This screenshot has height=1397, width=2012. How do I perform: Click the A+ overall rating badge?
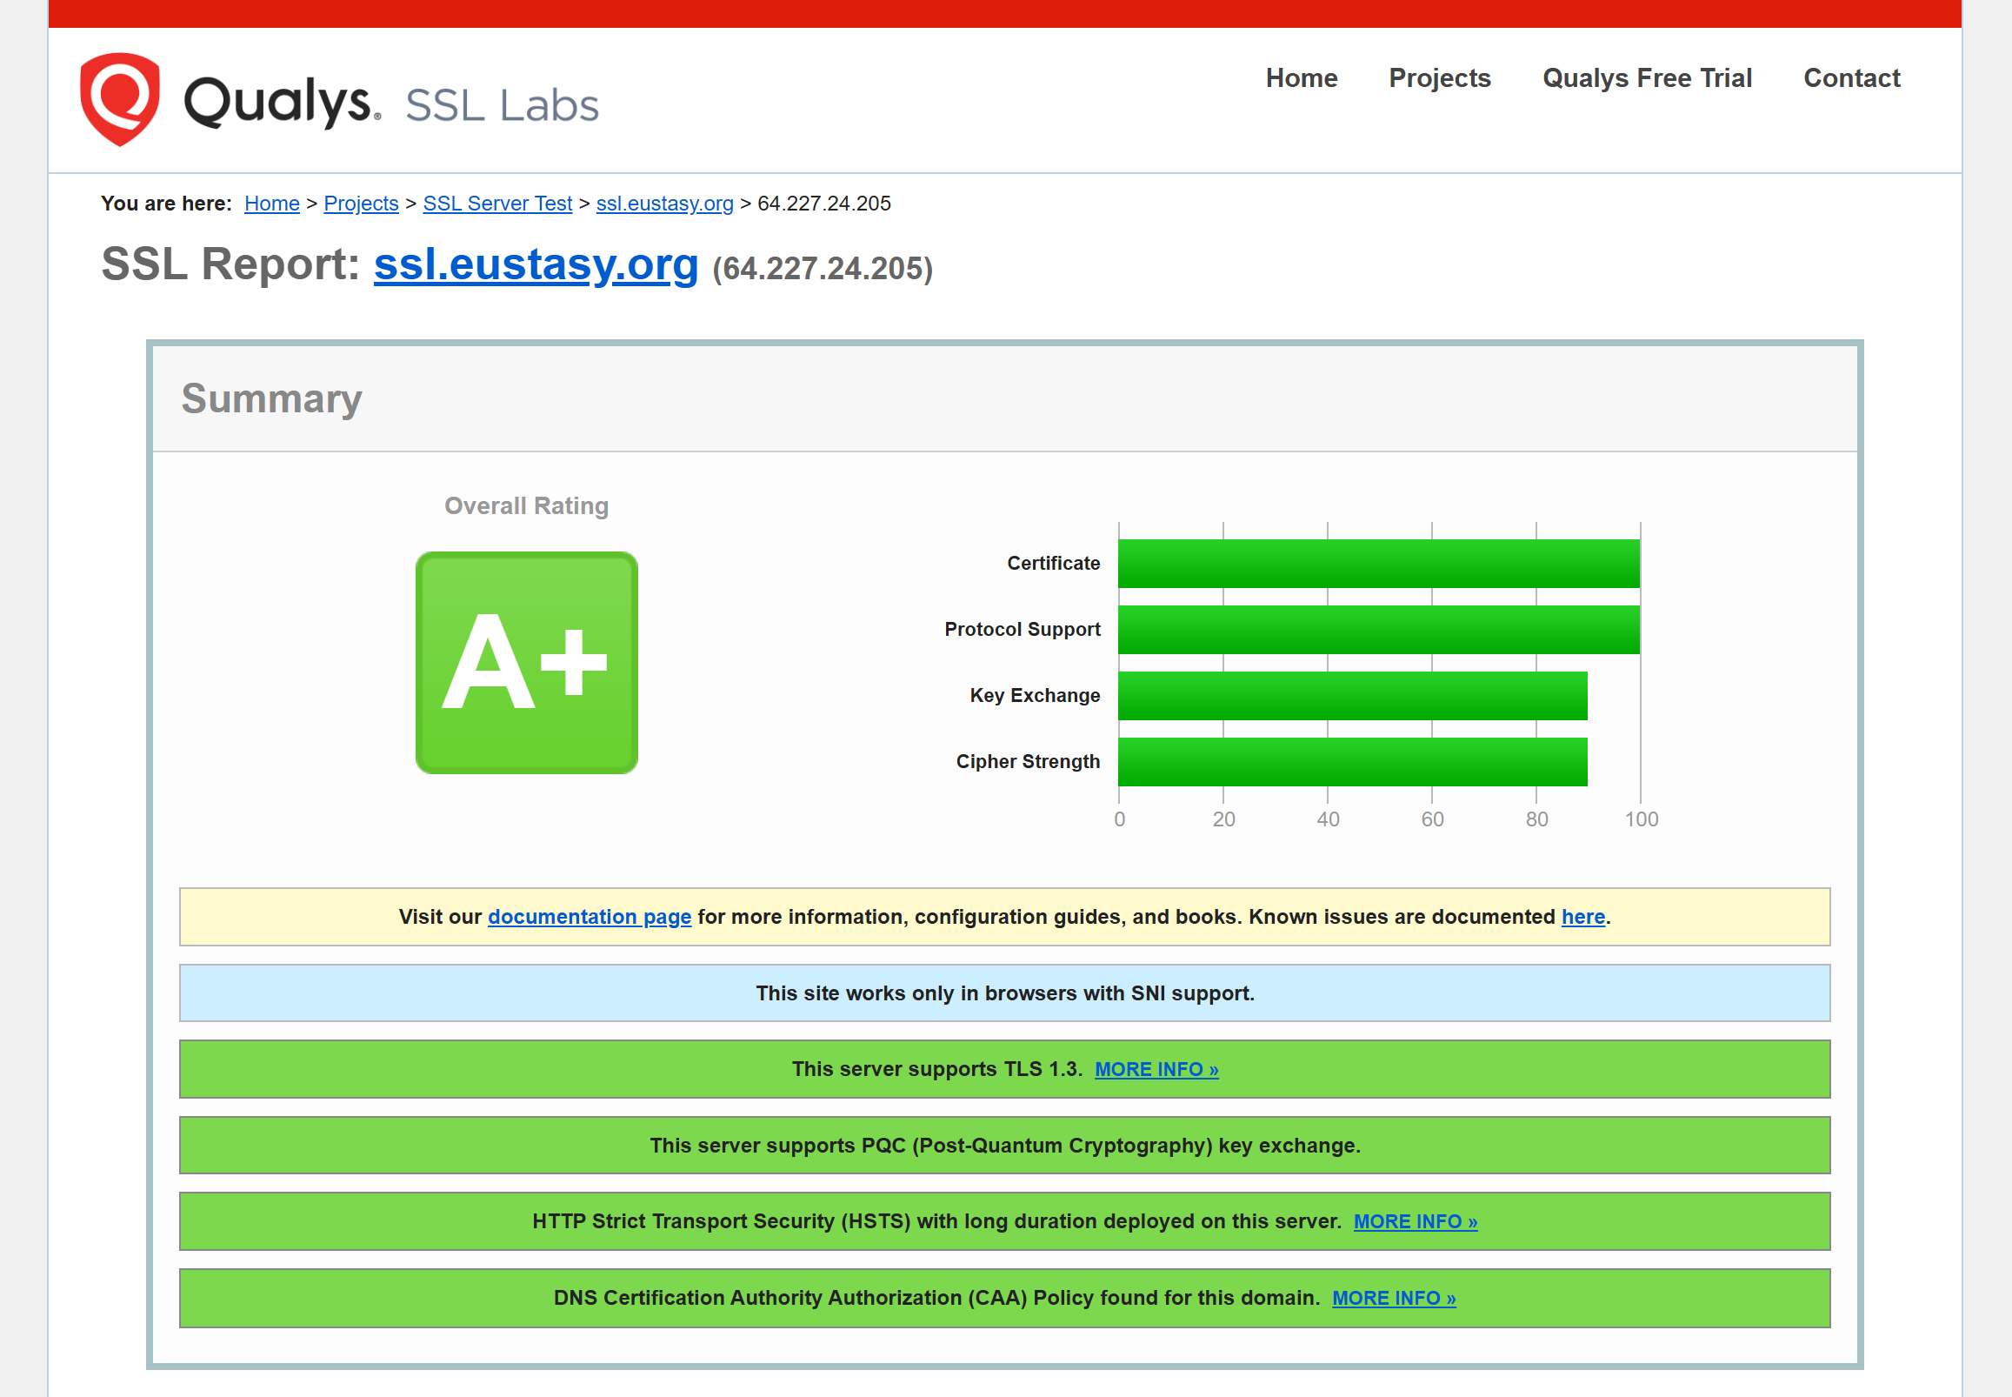(526, 663)
